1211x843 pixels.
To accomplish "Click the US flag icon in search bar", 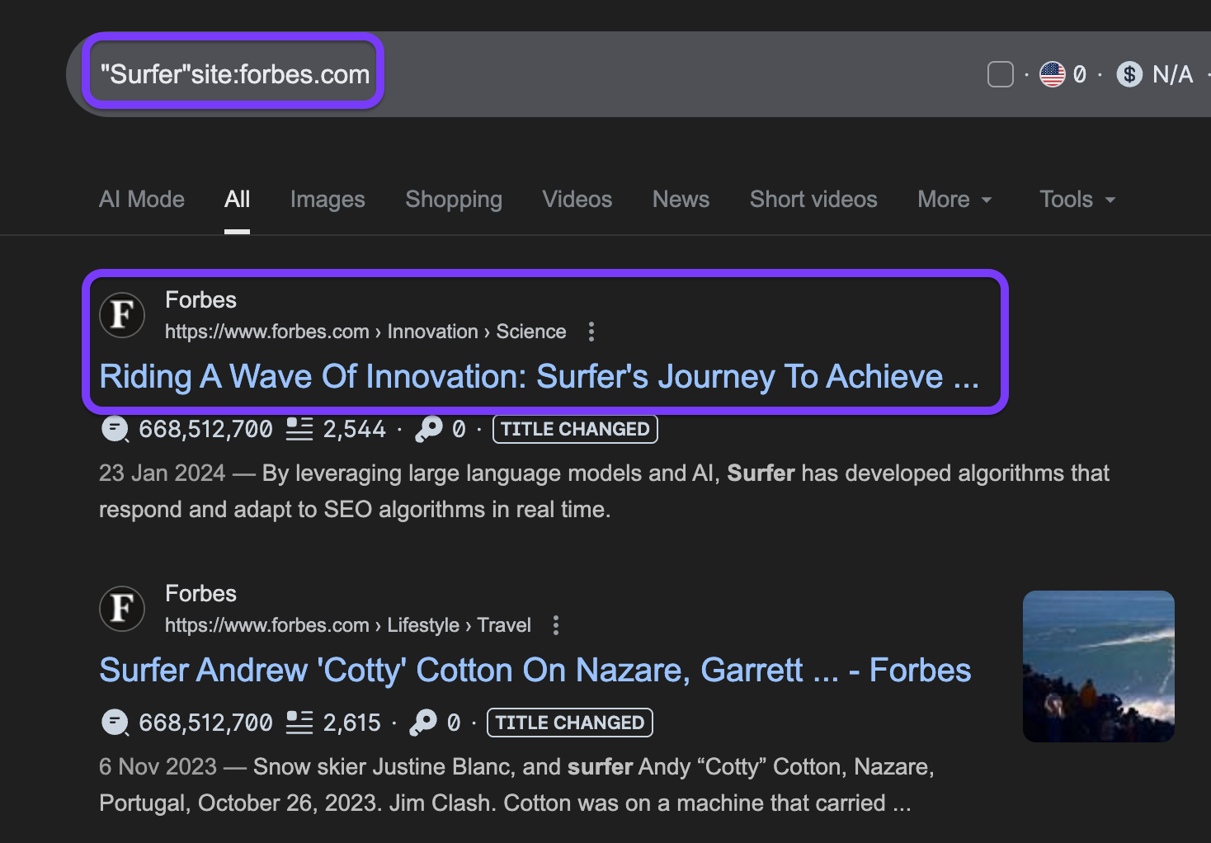I will pos(1052,74).
